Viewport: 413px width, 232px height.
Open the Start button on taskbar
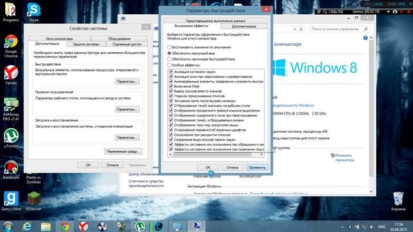coord(8,226)
